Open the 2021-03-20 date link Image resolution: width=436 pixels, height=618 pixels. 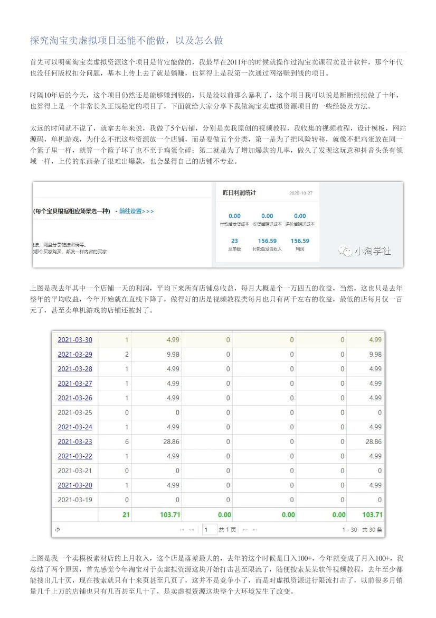click(x=75, y=485)
